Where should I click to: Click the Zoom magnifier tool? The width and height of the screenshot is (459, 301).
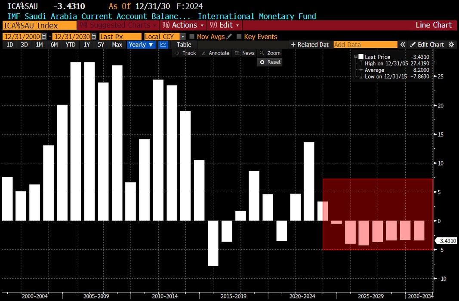pyautogui.click(x=270, y=53)
